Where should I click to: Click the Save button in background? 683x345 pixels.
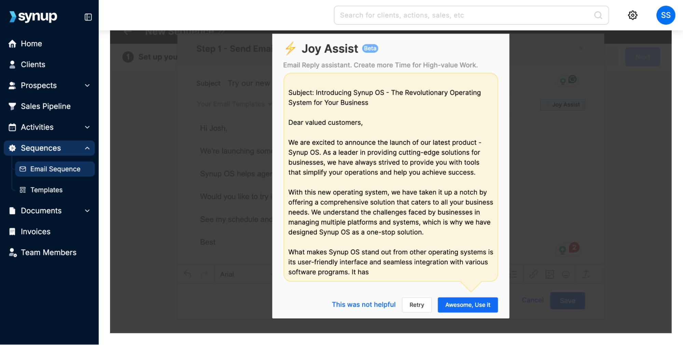(567, 301)
